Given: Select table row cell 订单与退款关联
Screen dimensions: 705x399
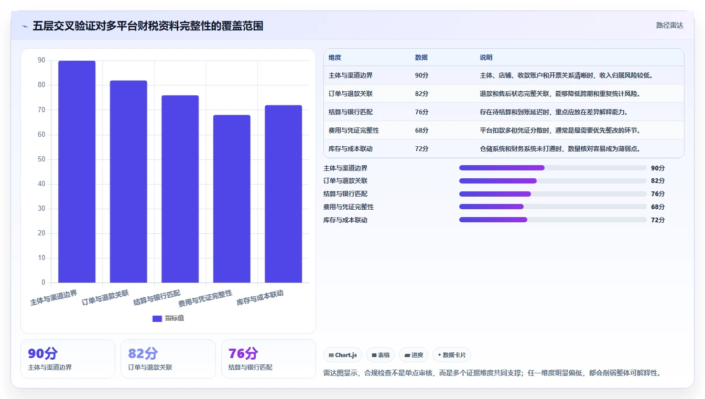Looking at the screenshot, I should pos(351,94).
